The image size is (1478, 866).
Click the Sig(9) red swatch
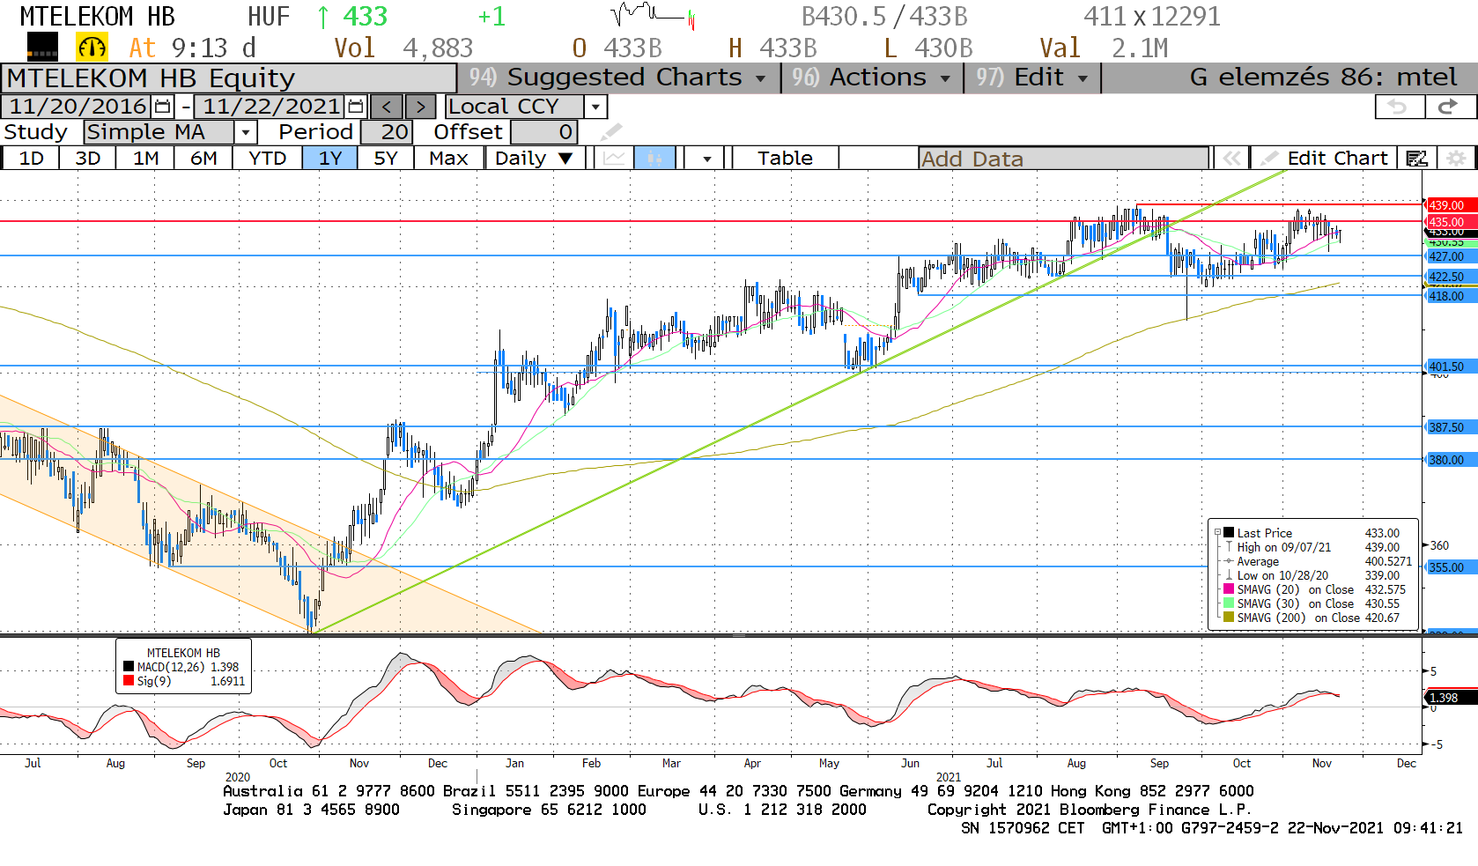pos(129,681)
